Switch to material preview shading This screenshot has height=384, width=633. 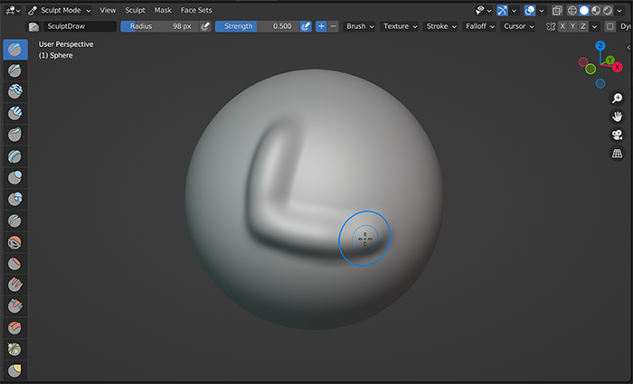(x=596, y=11)
